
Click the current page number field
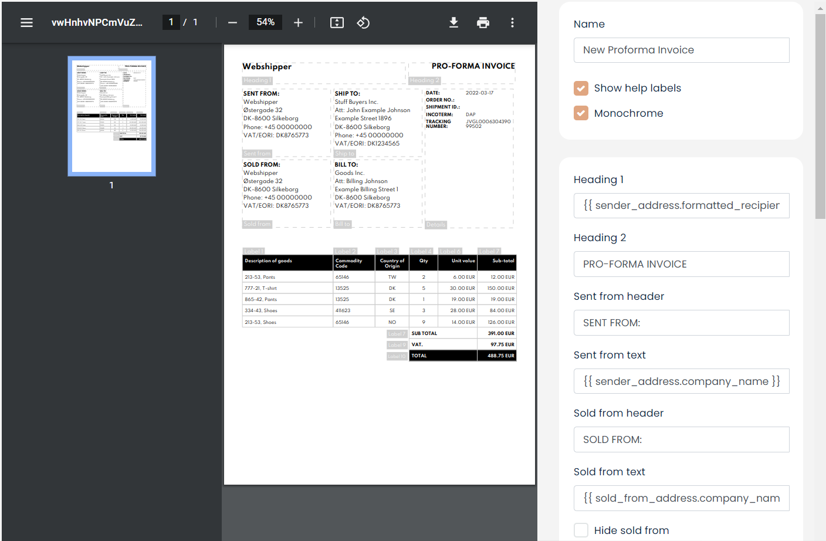tap(171, 22)
